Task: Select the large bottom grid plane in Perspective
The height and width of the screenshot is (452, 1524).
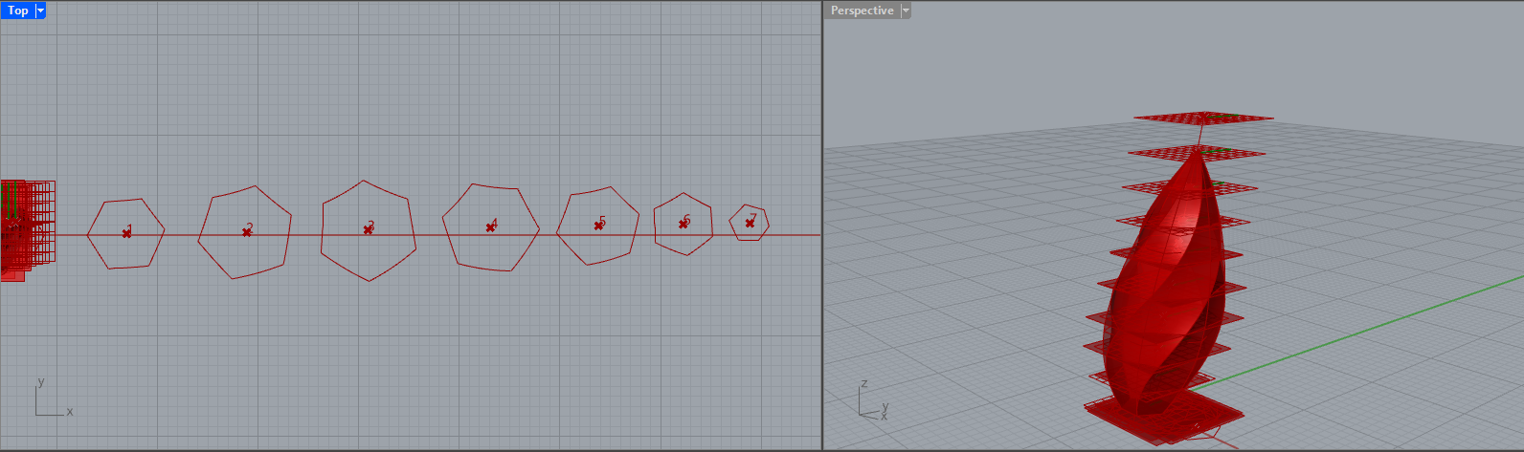Action: (1163, 414)
